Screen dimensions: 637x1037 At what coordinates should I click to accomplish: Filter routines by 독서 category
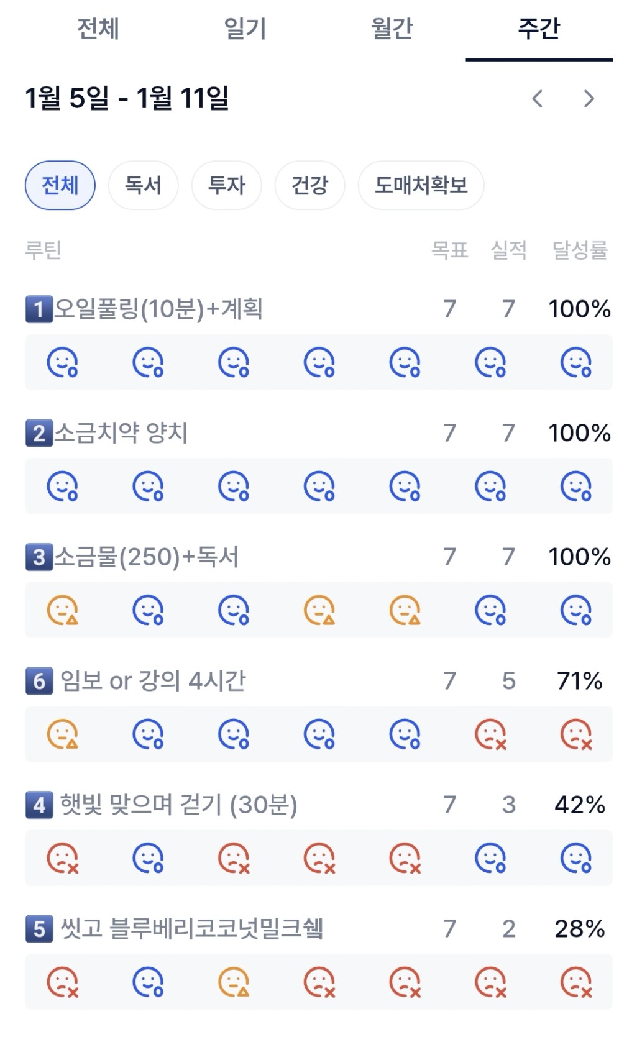(x=143, y=185)
